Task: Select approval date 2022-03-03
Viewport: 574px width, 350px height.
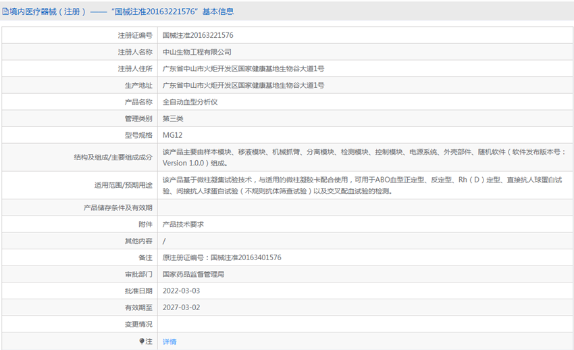Action: [x=181, y=291]
